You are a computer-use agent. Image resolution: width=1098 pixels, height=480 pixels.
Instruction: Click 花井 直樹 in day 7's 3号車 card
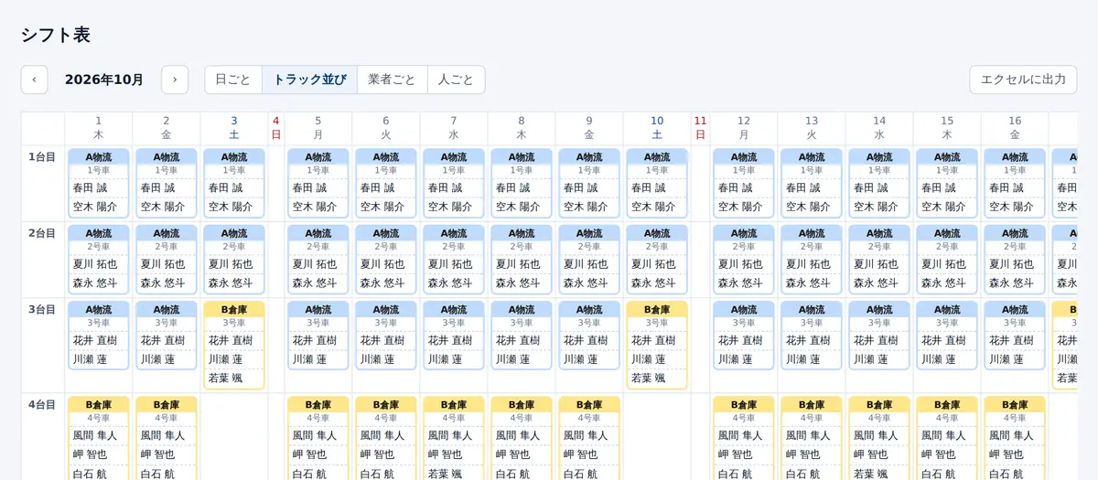(450, 340)
